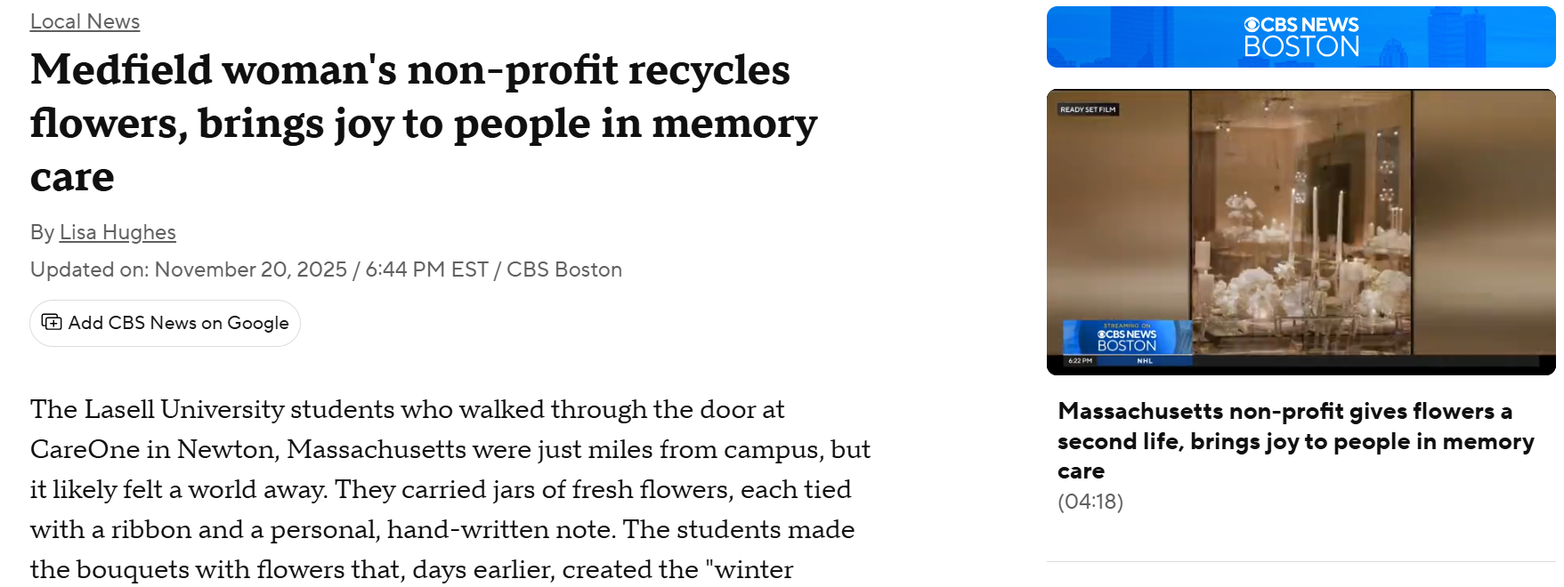Play the flower centerpiece video thumbnail
This screenshot has height=587, width=1564.
[x=1301, y=231]
